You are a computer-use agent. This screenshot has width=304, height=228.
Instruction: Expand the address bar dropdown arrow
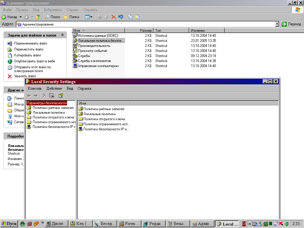tap(277, 24)
